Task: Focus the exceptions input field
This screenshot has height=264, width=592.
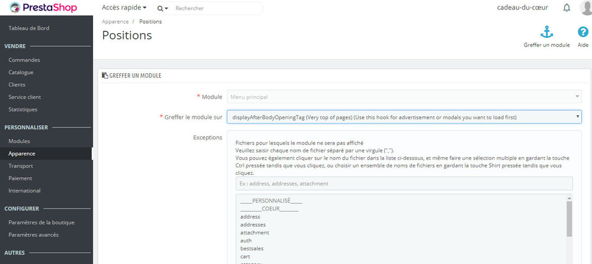Action: (404, 184)
